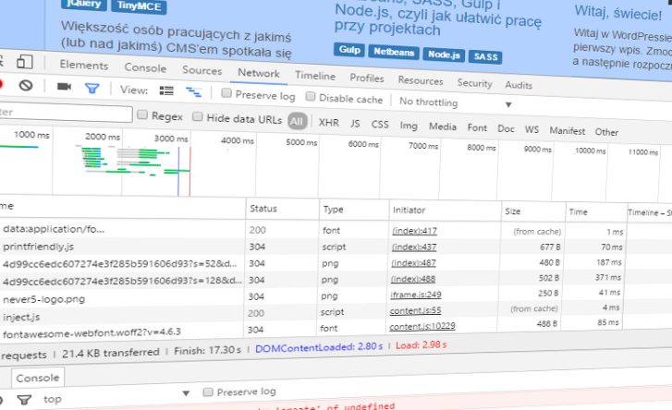Toggle capture screenshots camera icon
The height and width of the screenshot is (410, 672).
click(x=64, y=87)
